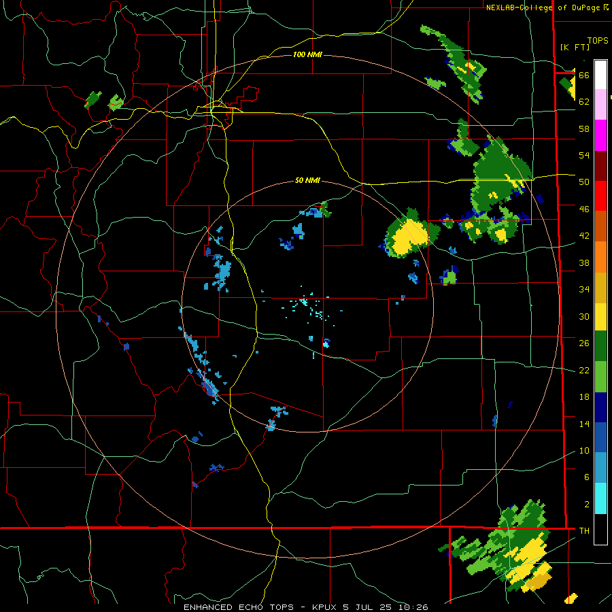Click the '100 NMI' range ring label
The height and width of the screenshot is (612, 612).
tap(307, 54)
